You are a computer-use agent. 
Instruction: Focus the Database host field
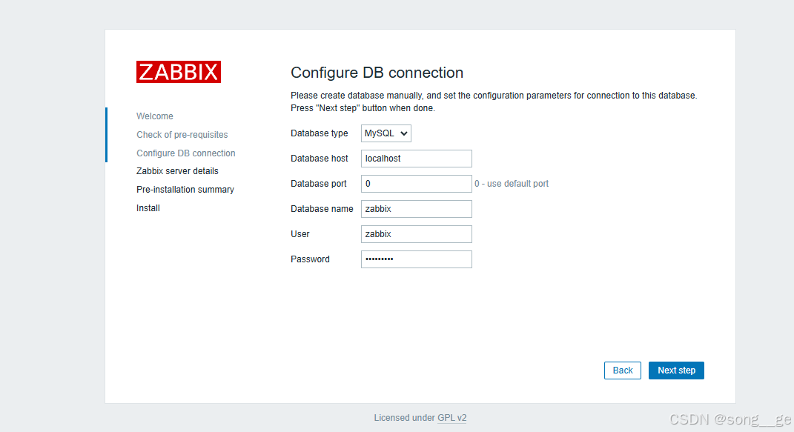point(416,159)
